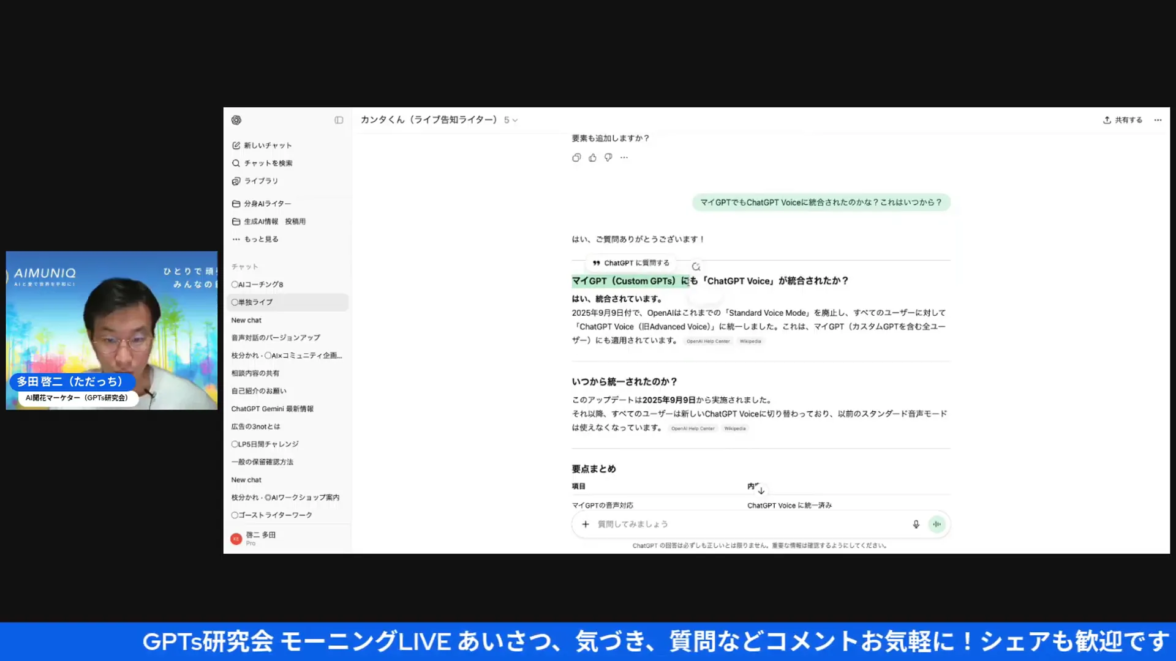Open the 自己紹介のお願い chat
The height and width of the screenshot is (661, 1176).
(288, 390)
